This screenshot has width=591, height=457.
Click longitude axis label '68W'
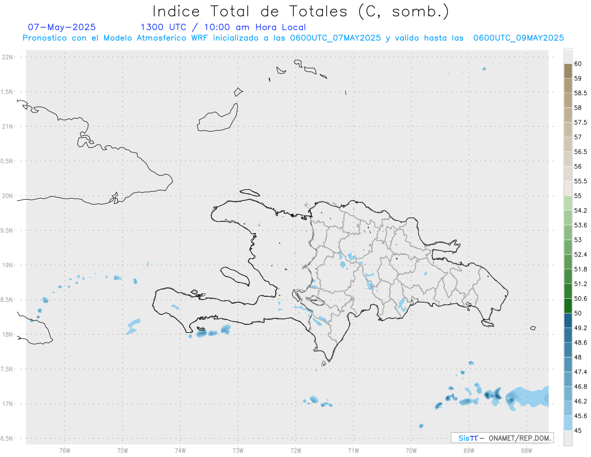[x=526, y=450]
